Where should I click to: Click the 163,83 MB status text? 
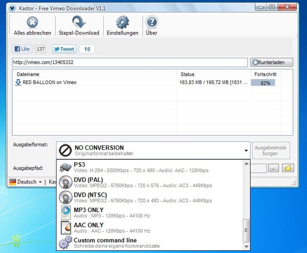pyautogui.click(x=213, y=82)
